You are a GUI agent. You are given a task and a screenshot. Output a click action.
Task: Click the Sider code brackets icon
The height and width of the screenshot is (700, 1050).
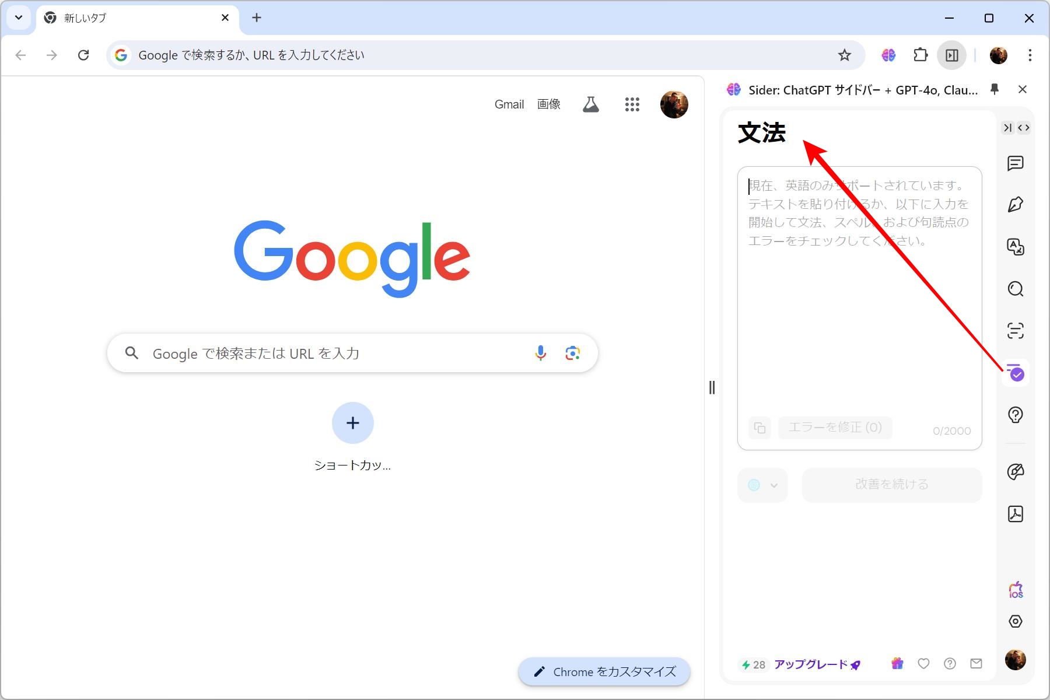[x=1024, y=128]
